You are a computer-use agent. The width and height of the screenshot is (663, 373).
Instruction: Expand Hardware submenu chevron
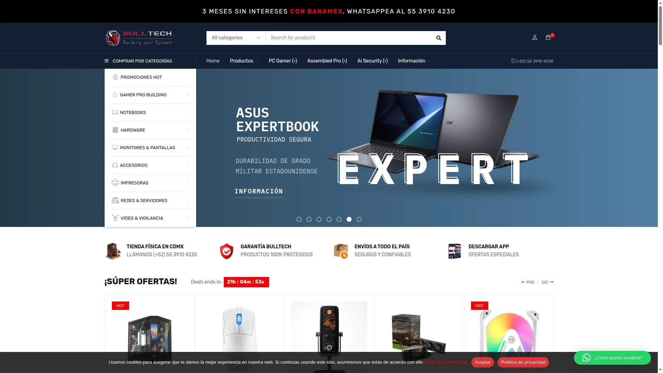[187, 130]
